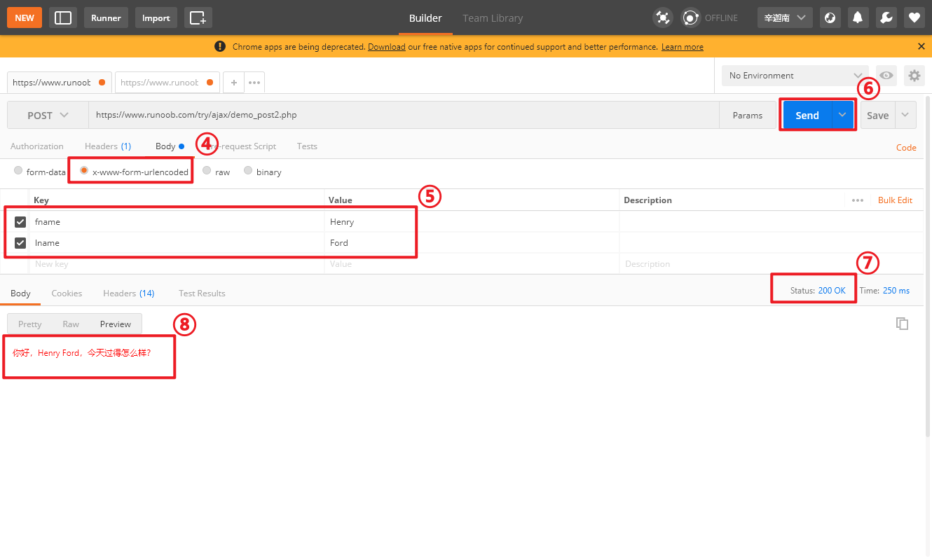The image size is (932, 559).
Task: Select the form-data radio button
Action: 18,170
